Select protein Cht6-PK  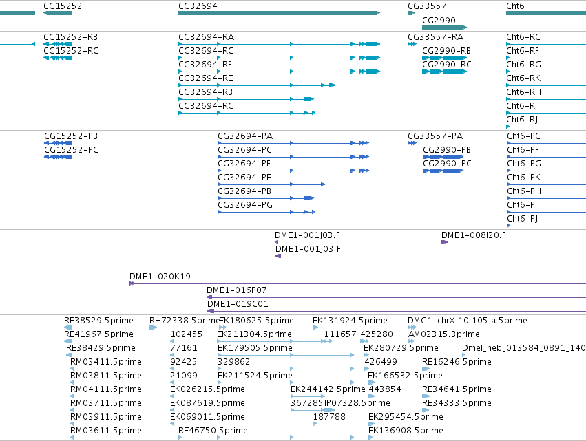(523, 178)
